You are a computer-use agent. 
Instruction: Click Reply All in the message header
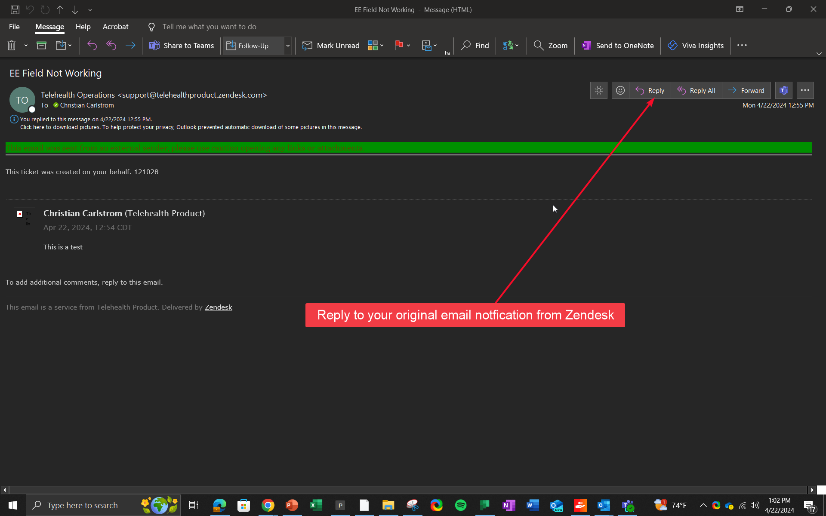tap(696, 90)
